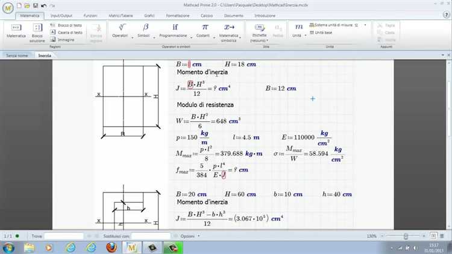
Task: Expand the Costanti dropdown arrow
Action: 214,37
